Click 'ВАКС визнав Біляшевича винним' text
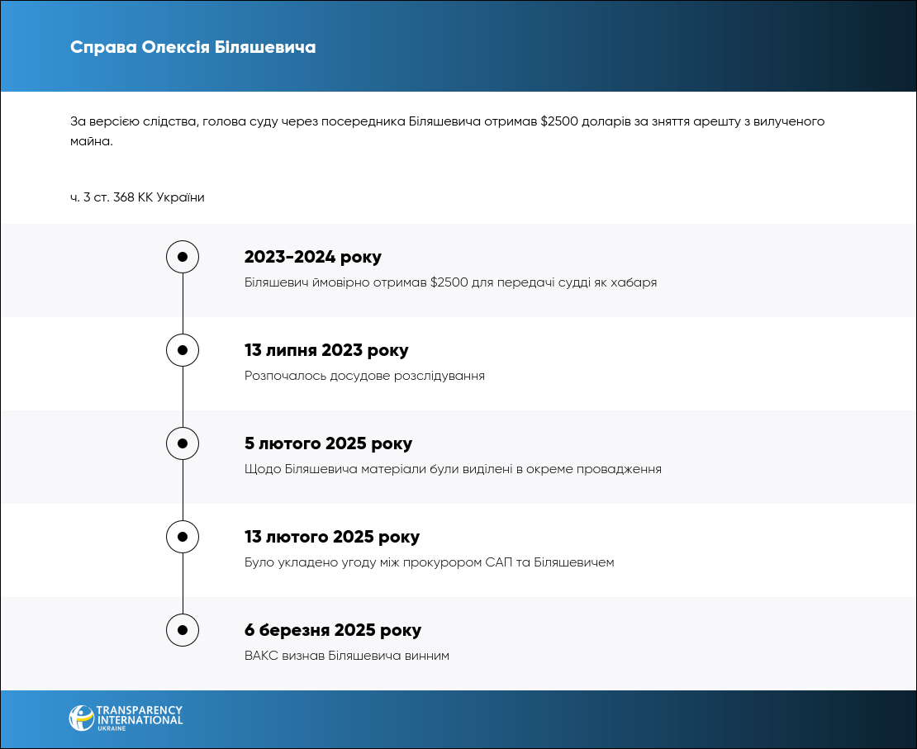The width and height of the screenshot is (917, 749). click(347, 656)
